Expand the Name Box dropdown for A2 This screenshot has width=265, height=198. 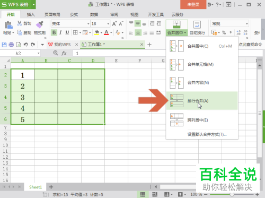click(38, 53)
